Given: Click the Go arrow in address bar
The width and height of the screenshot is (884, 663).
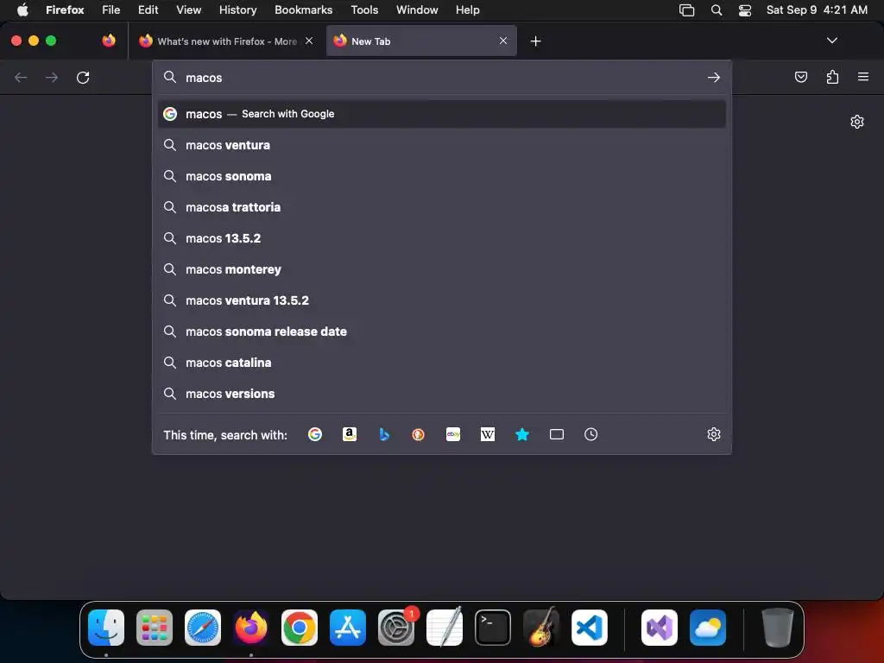Looking at the screenshot, I should coord(714,77).
